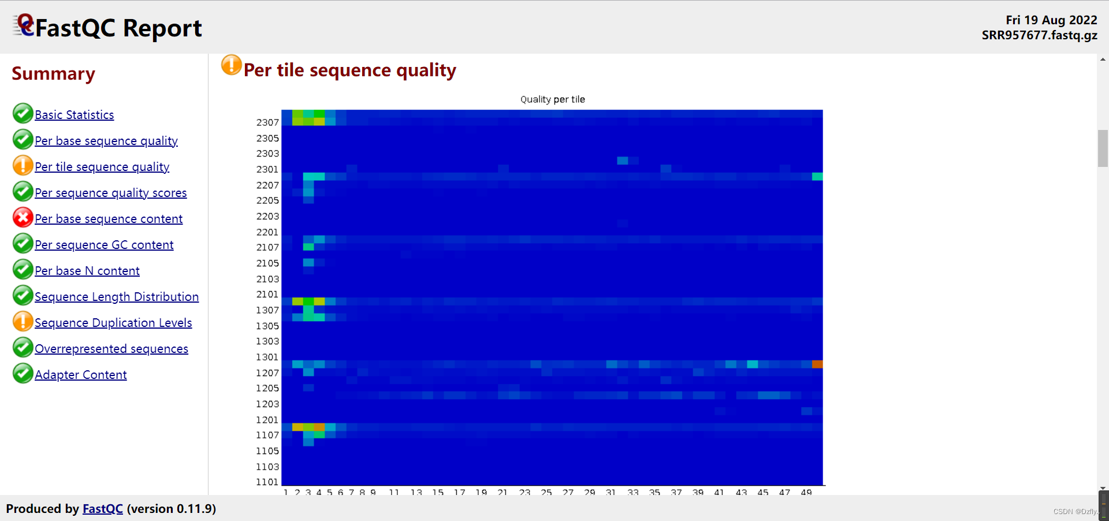1109x521 pixels.
Task: Click the vertical scrollbar thumb
Action: coord(1103,148)
